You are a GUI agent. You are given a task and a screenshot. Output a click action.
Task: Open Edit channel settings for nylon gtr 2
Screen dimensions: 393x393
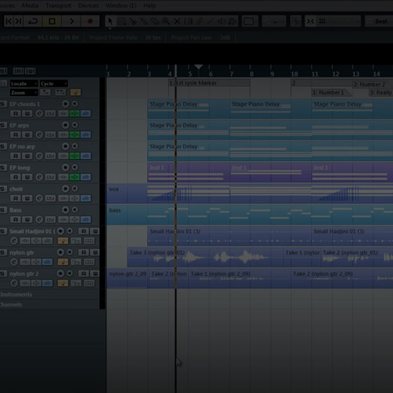coord(14,283)
